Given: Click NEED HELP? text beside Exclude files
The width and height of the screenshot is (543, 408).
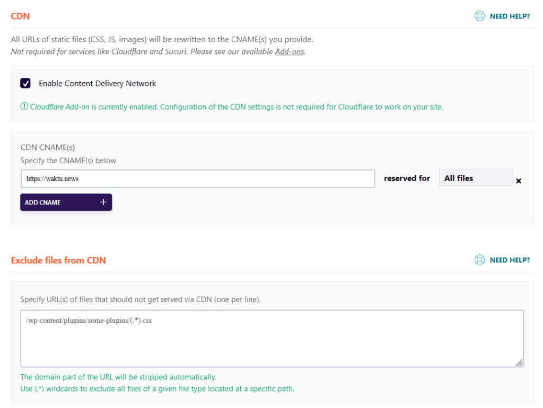Looking at the screenshot, I should (510, 260).
